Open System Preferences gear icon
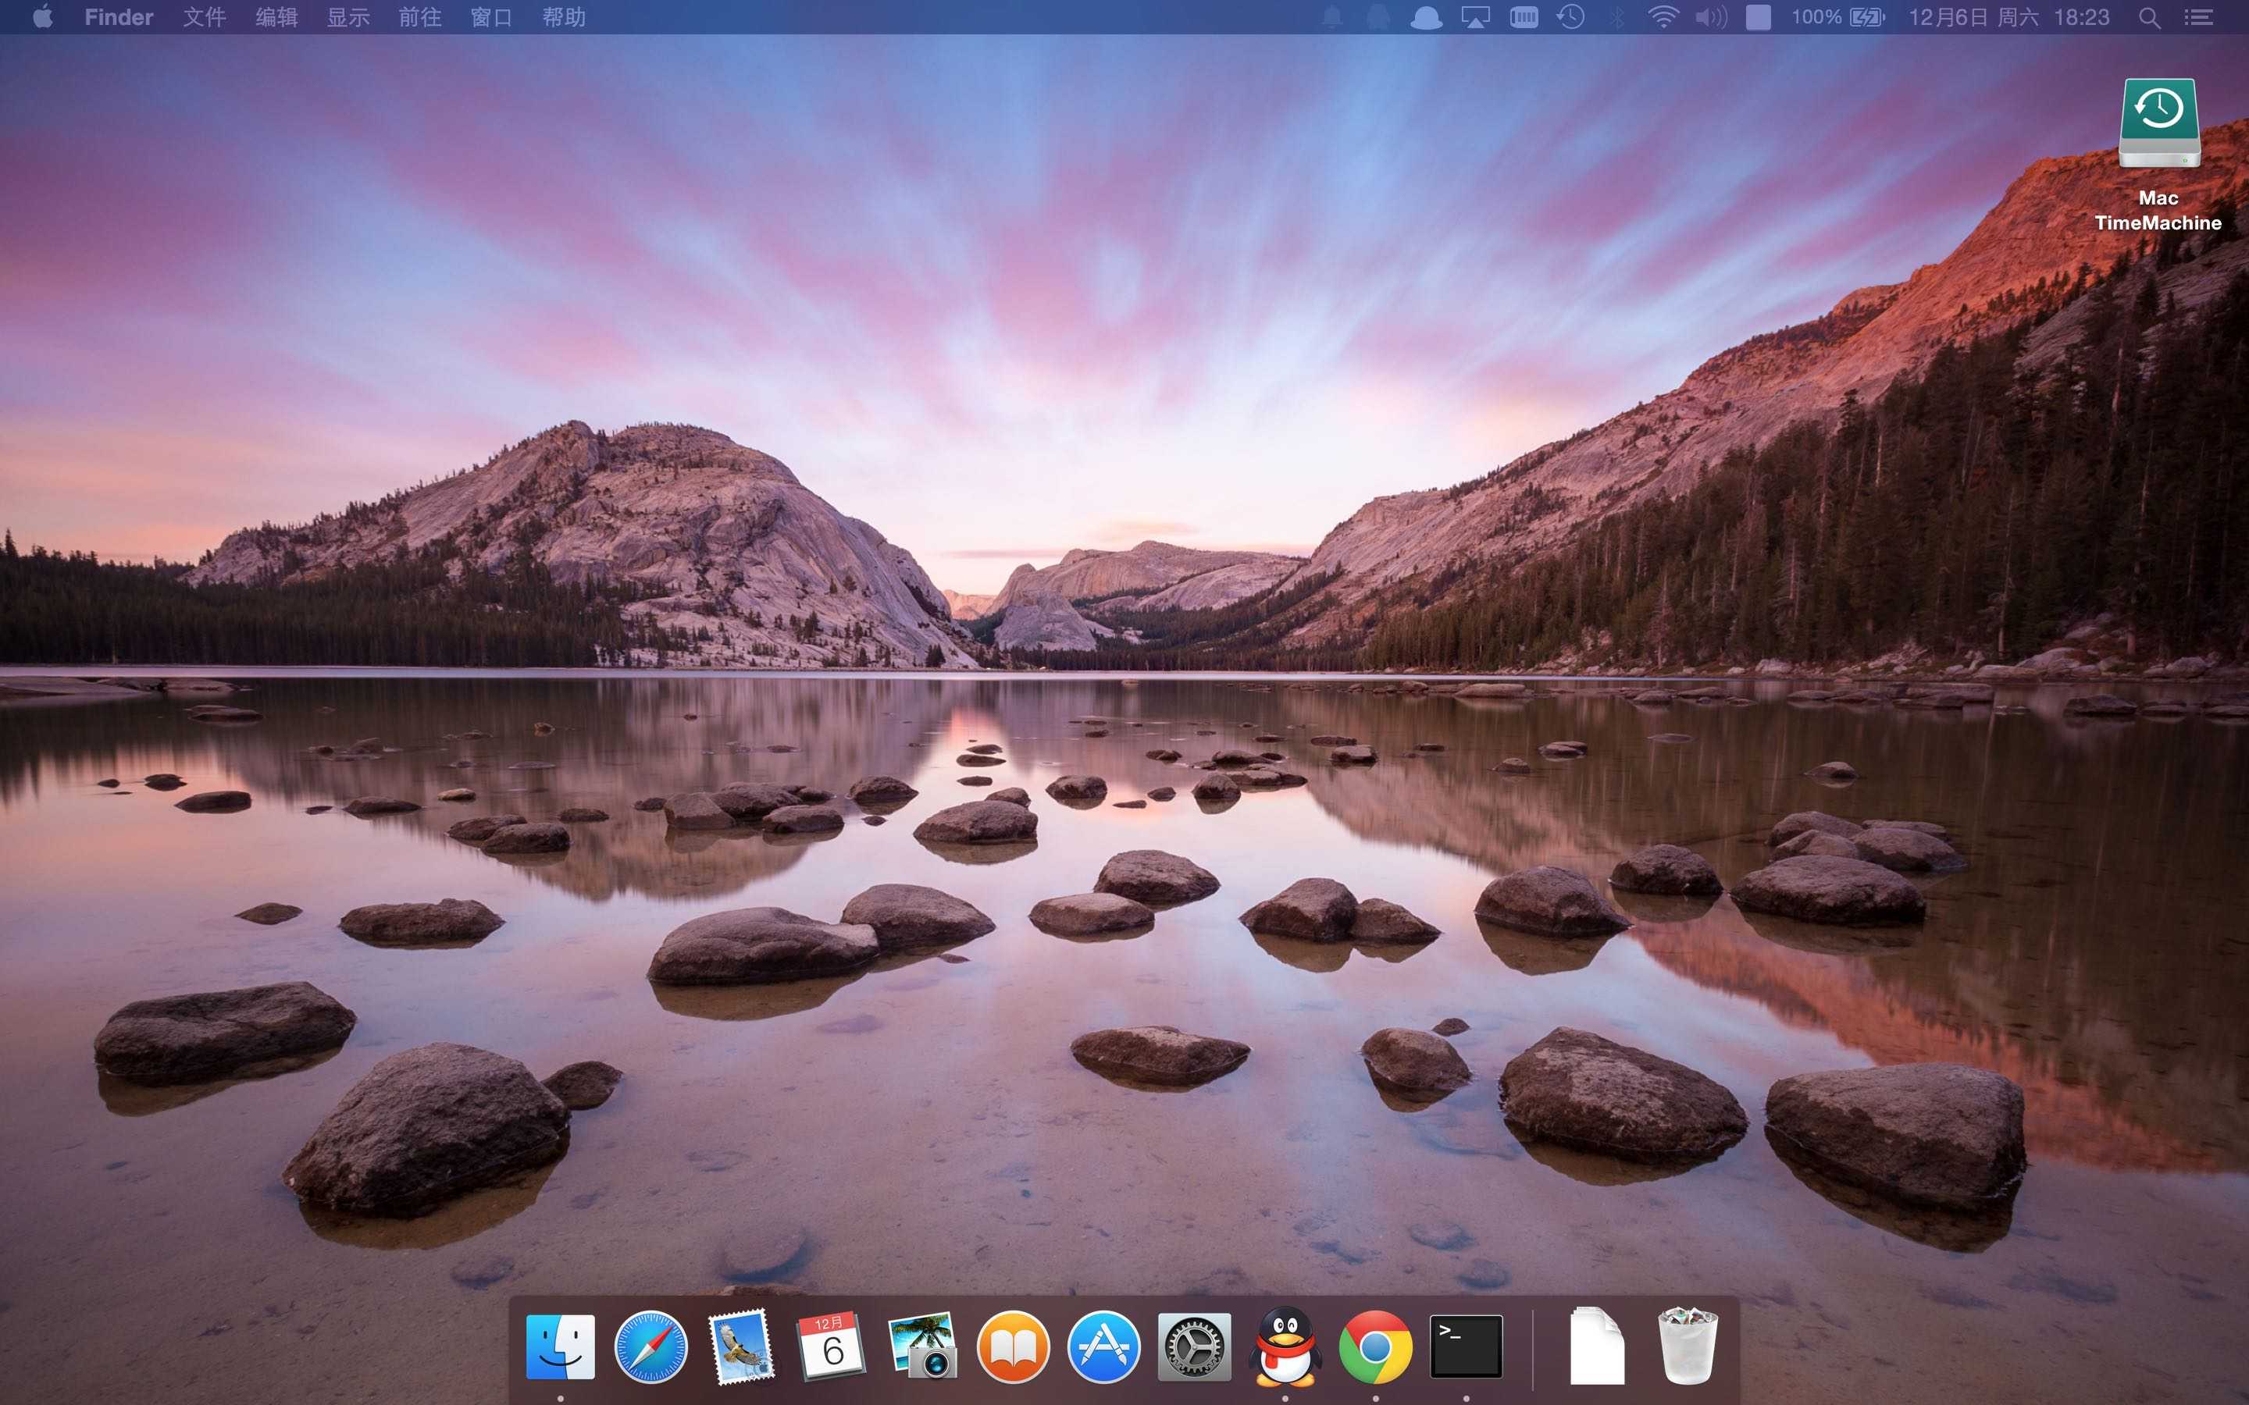2249x1405 pixels. click(1194, 1346)
